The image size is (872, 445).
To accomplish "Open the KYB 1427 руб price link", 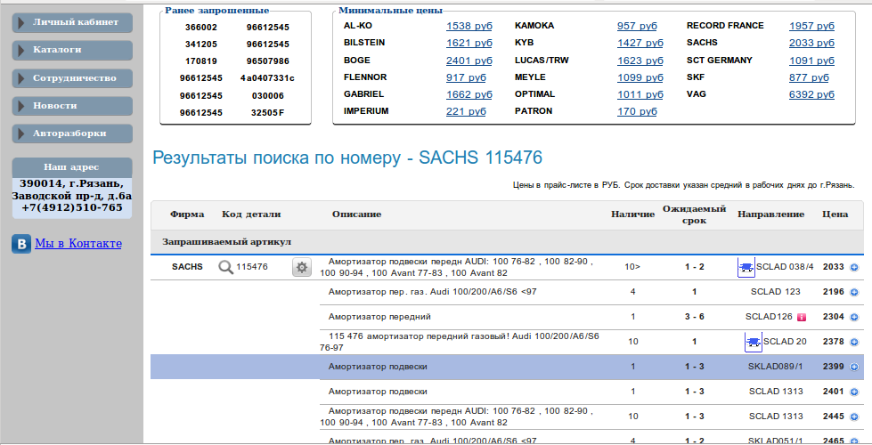I will (x=640, y=43).
